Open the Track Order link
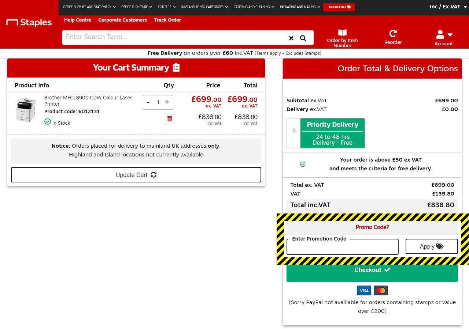The width and height of the screenshot is (469, 329). point(167,20)
